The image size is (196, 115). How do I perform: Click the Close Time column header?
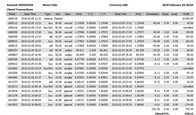point(120,14)
